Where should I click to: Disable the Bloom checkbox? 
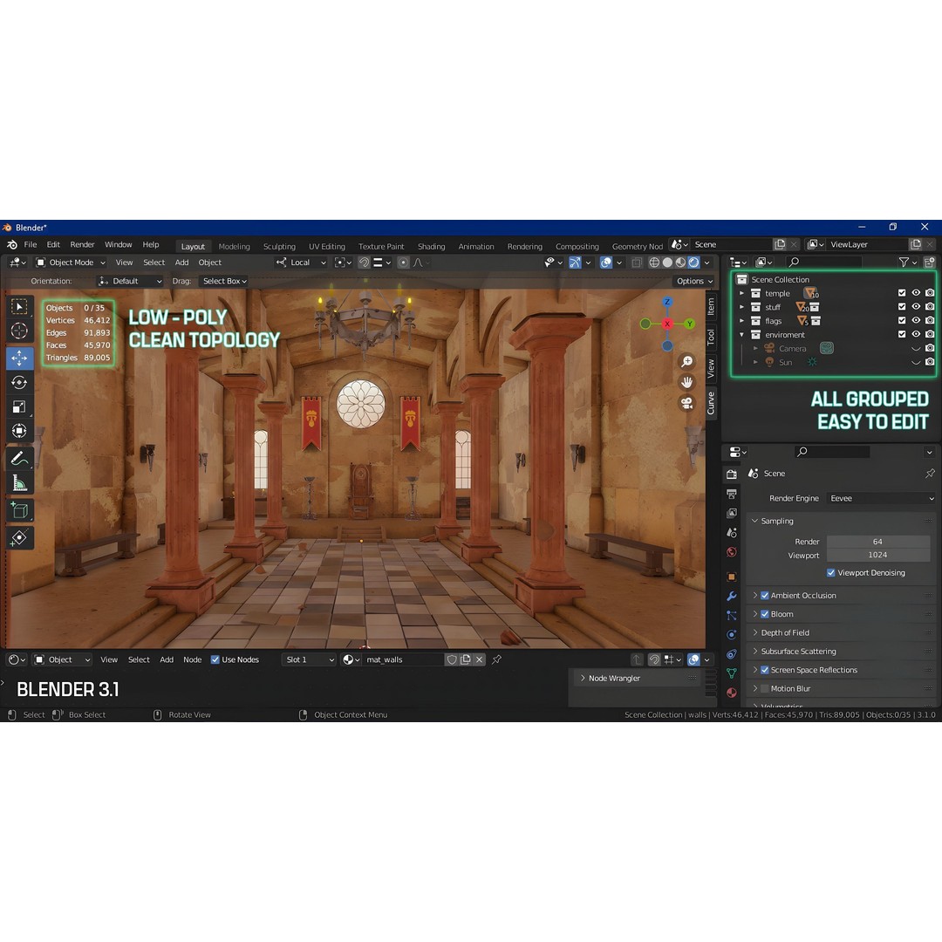click(765, 614)
